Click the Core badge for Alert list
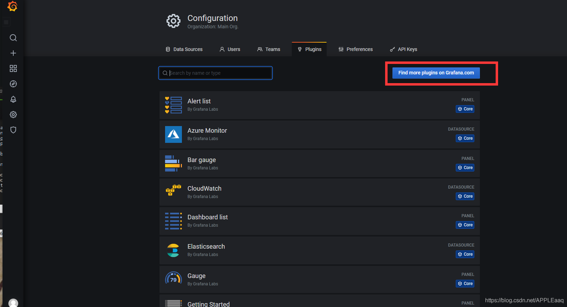This screenshot has width=567, height=307. pos(465,109)
